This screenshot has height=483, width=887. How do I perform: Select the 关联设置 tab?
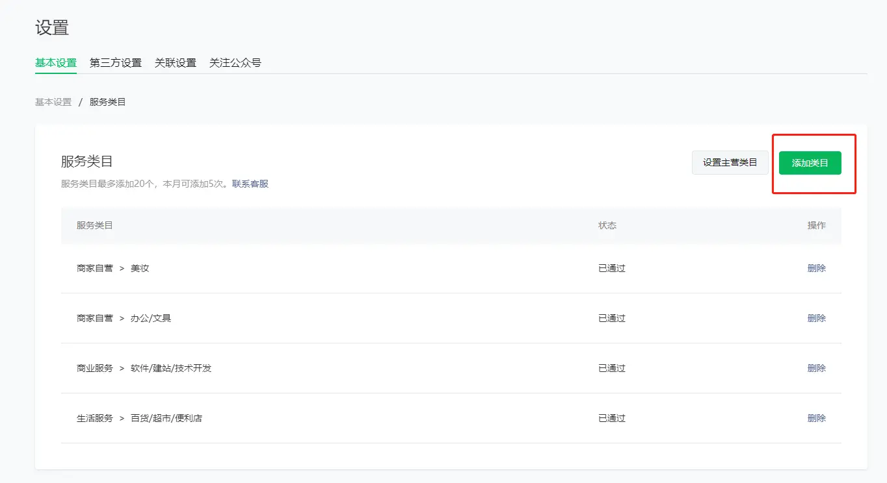[x=176, y=63]
